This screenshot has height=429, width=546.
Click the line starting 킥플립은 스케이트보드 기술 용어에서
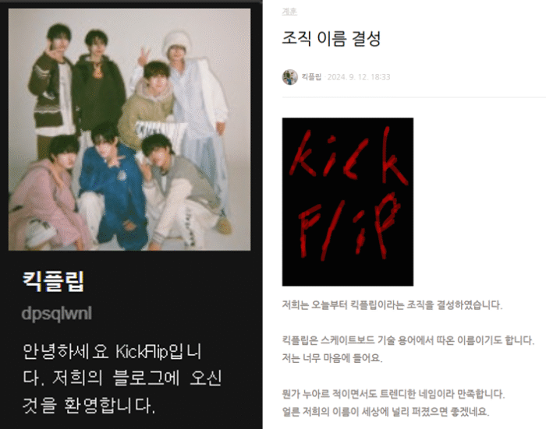[x=408, y=339]
